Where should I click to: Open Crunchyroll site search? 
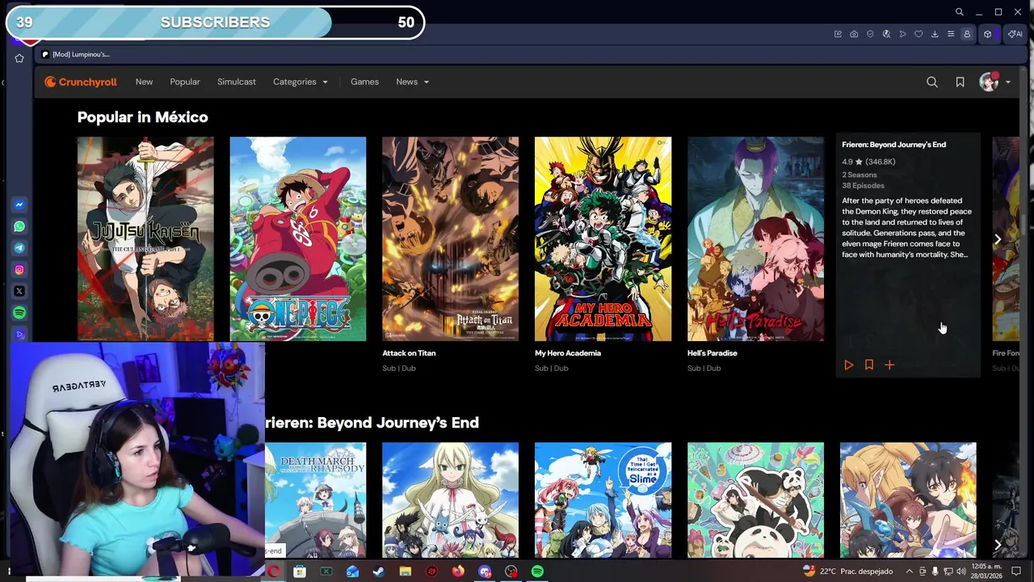click(932, 82)
